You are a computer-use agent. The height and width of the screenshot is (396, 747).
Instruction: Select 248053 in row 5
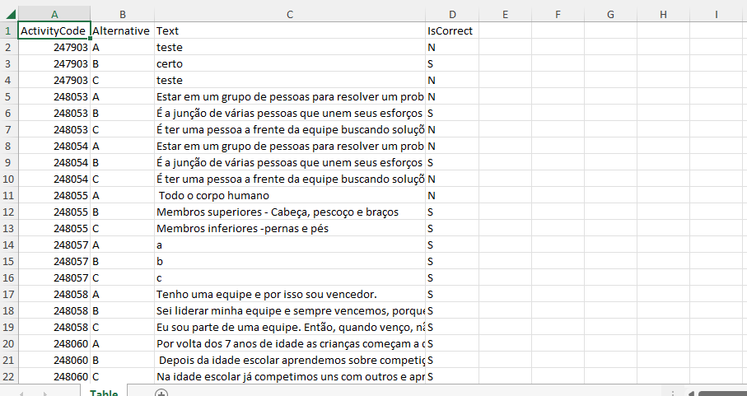(54, 96)
